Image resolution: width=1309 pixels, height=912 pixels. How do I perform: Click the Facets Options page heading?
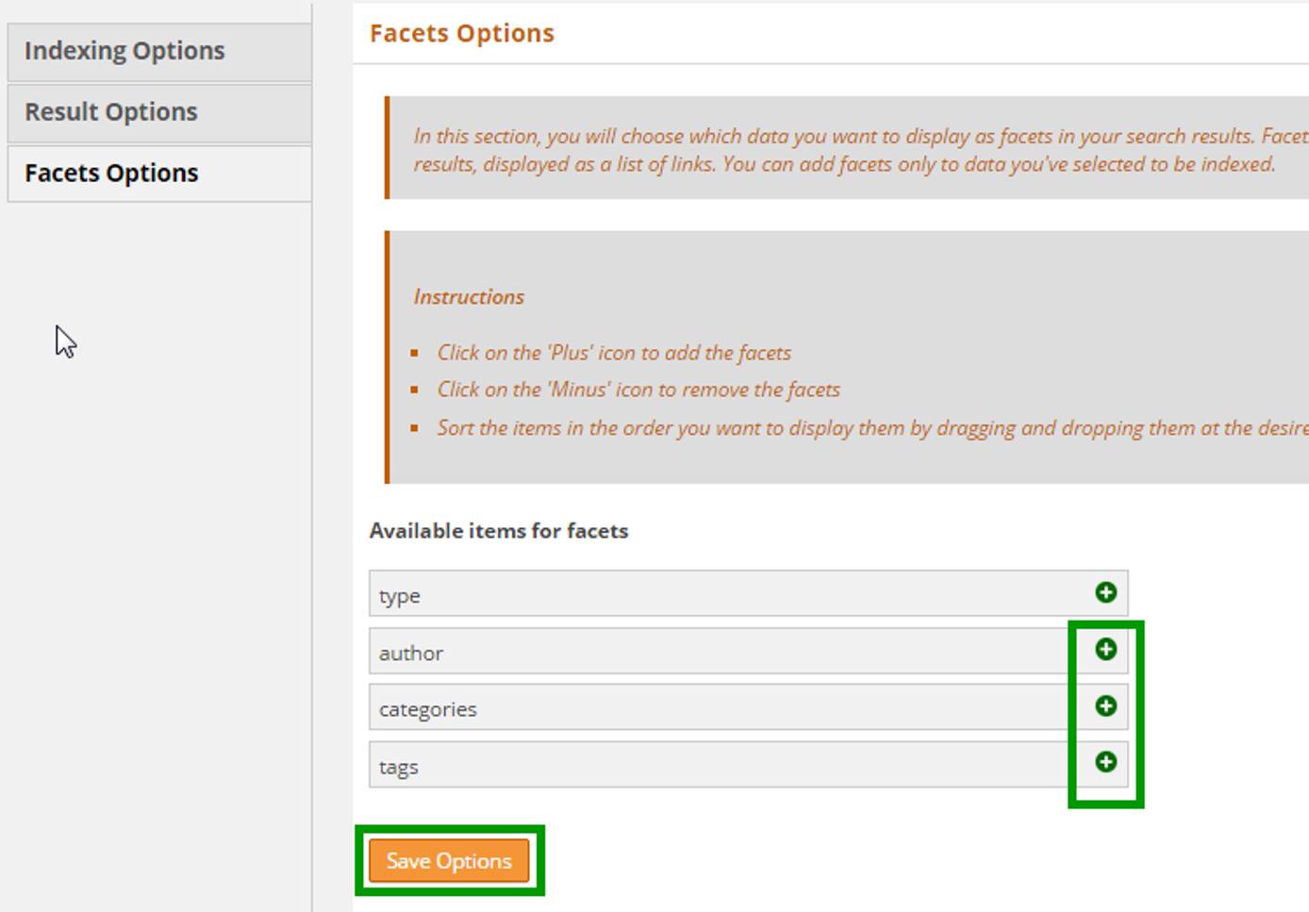tap(462, 33)
